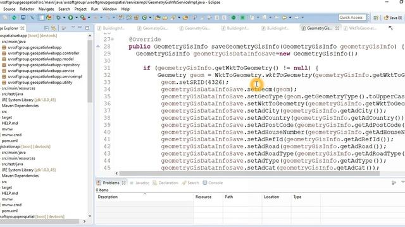The image size is (405, 227).
Task: Open the Refactor menu
Action: pyautogui.click(x=27, y=9)
